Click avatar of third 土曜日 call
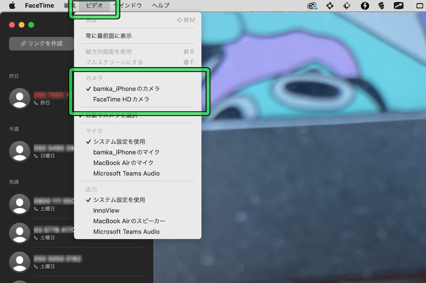The image size is (426, 283). [x=20, y=262]
